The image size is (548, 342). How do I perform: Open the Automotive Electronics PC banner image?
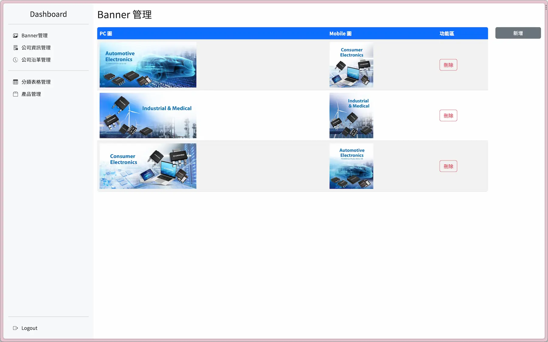click(x=148, y=65)
